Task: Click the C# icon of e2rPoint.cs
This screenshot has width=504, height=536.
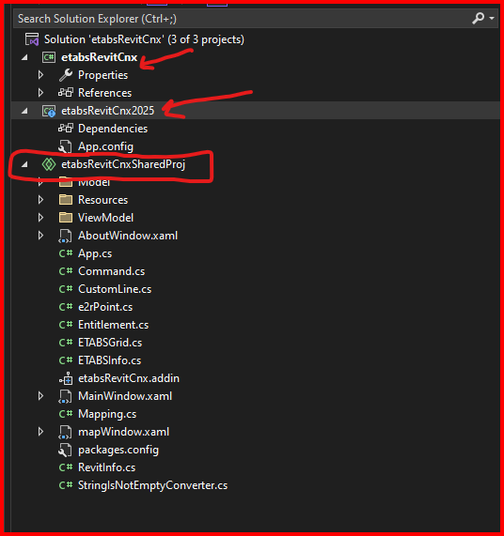Action: pos(66,307)
